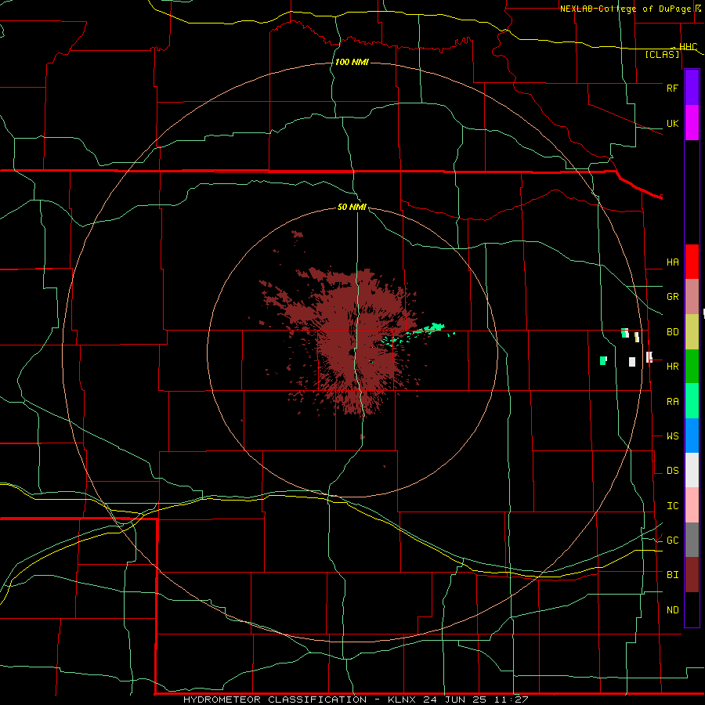Screen dimensions: 705x705
Task: Select the dusty pink GR legend swatch
Action: click(x=692, y=297)
